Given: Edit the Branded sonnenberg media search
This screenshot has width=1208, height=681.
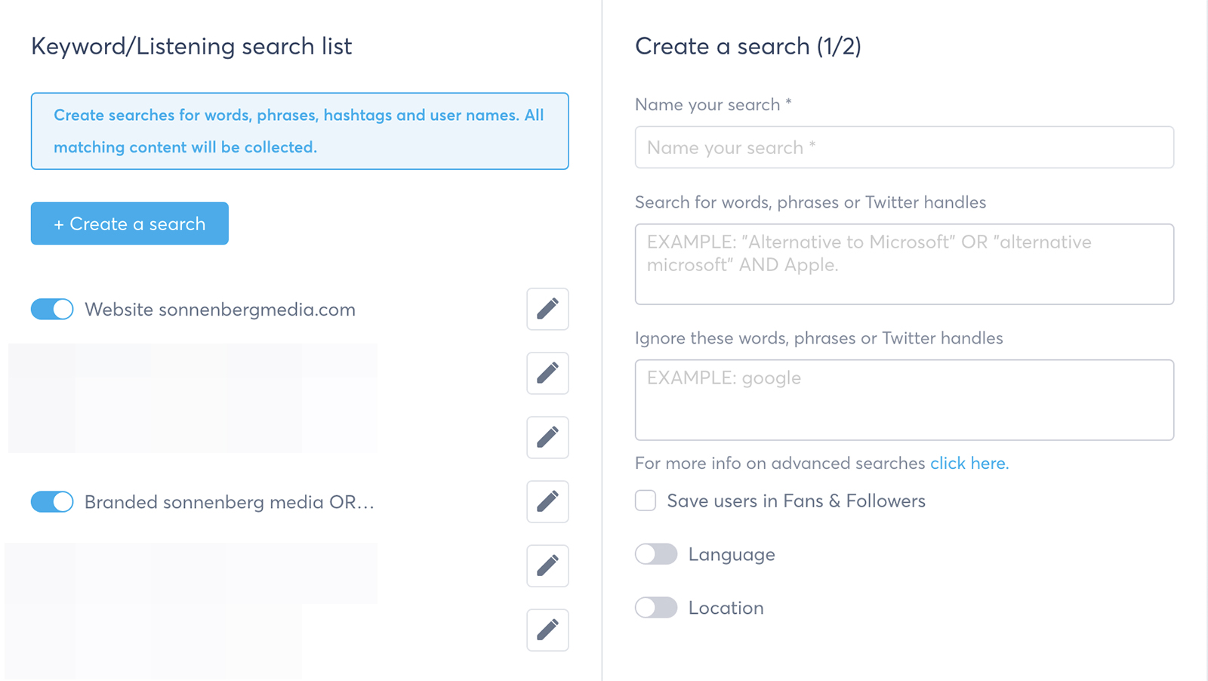Looking at the screenshot, I should [x=547, y=501].
